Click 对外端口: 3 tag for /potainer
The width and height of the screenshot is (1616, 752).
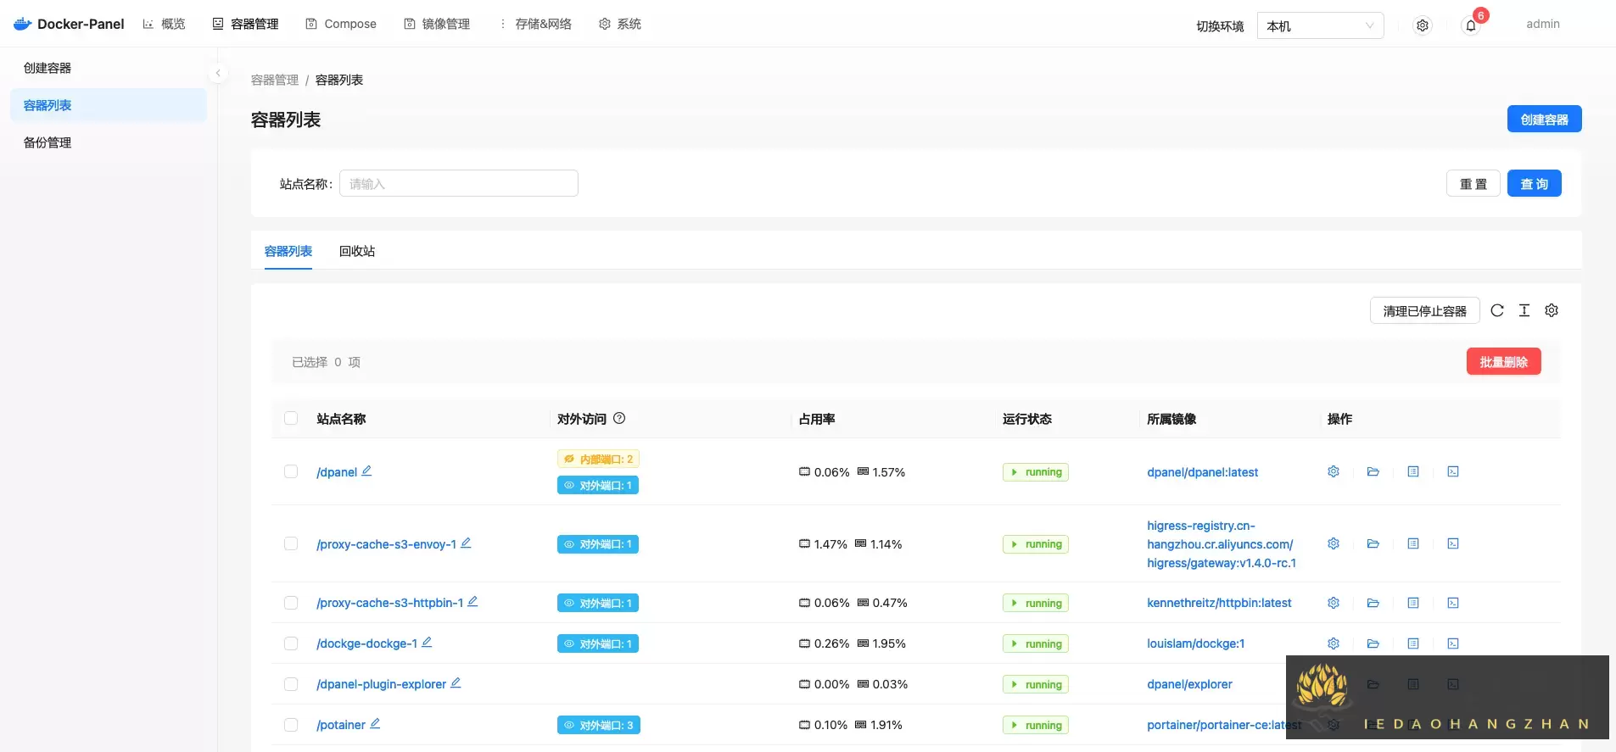598,725
